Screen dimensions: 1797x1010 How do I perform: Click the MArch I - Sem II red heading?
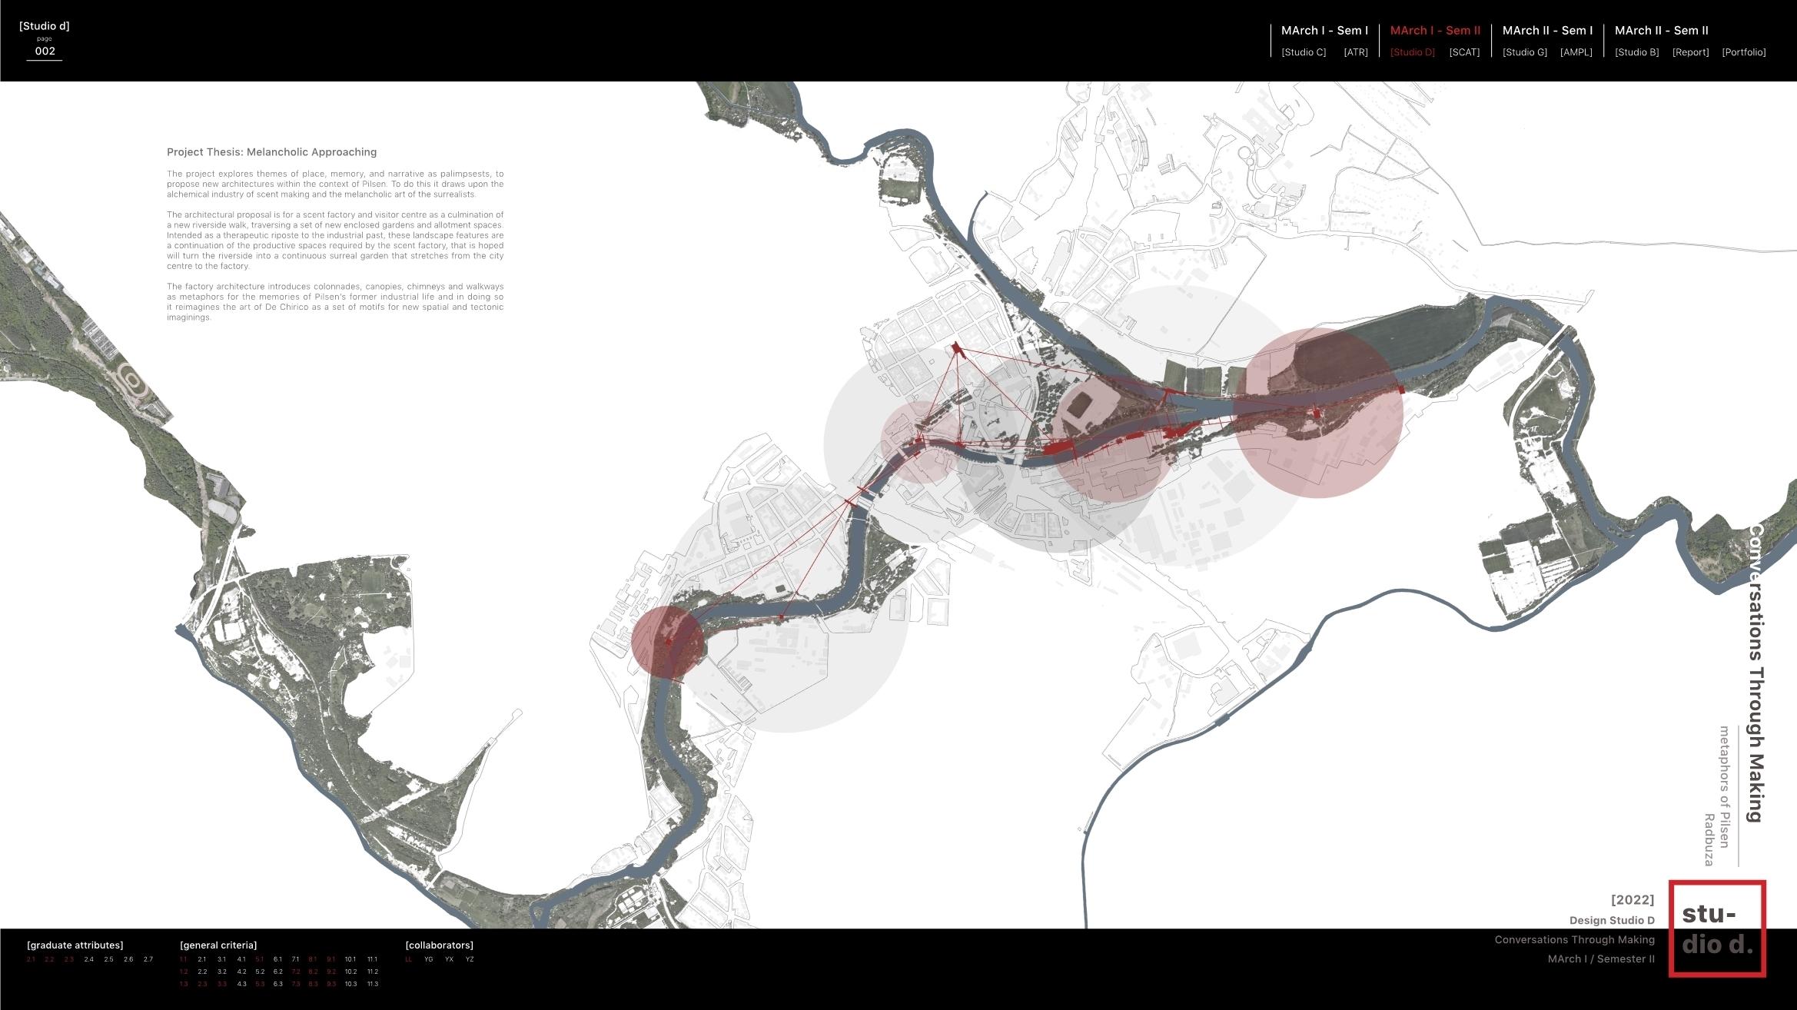click(x=1435, y=31)
